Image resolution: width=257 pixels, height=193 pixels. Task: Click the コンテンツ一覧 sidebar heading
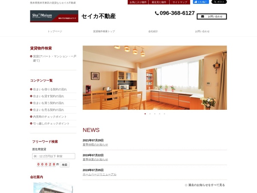click(x=41, y=81)
